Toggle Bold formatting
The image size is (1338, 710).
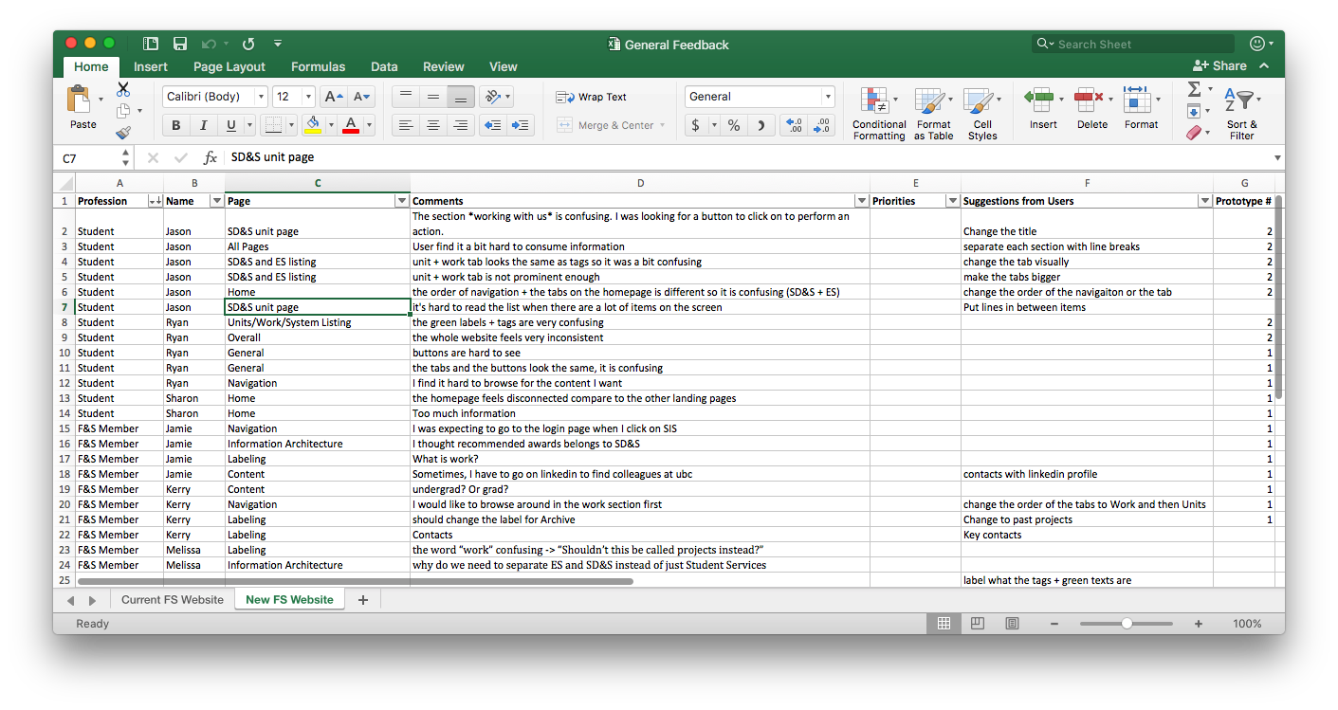[175, 125]
